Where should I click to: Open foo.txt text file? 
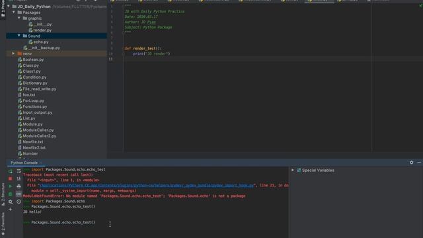[x=29, y=95]
